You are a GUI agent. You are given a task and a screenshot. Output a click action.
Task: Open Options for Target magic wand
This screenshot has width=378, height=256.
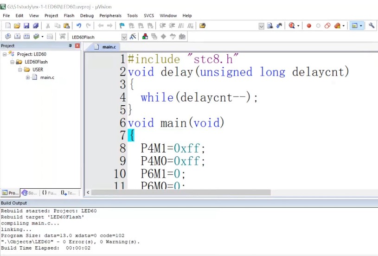[133, 37]
